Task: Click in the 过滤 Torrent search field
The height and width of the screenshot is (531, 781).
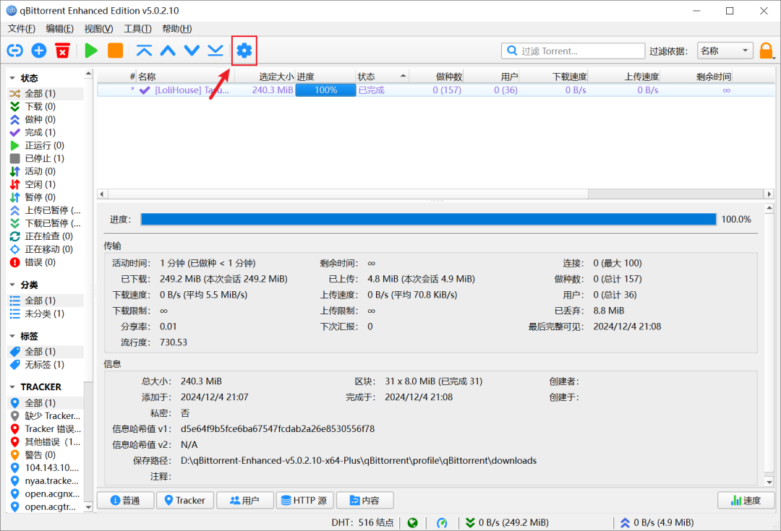Action: (573, 51)
